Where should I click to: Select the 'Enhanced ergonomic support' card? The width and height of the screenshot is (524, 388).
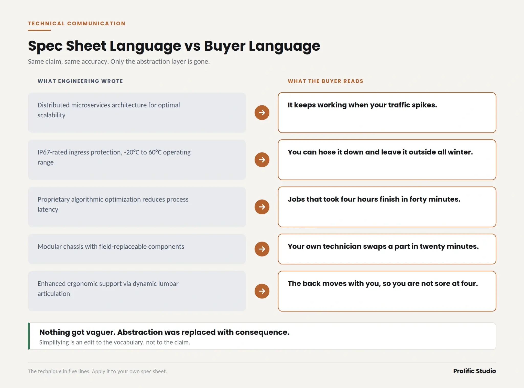(x=137, y=291)
